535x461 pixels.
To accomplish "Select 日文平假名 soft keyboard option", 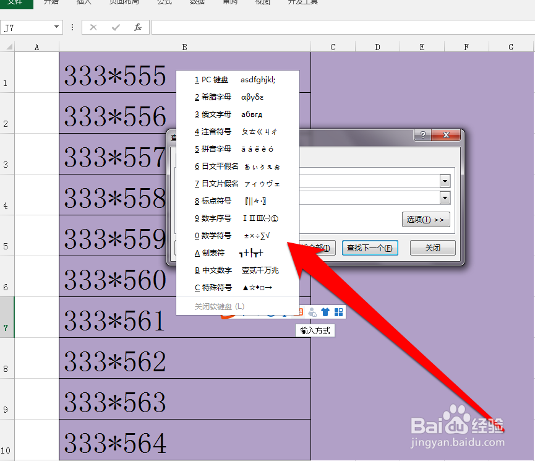I will click(238, 166).
